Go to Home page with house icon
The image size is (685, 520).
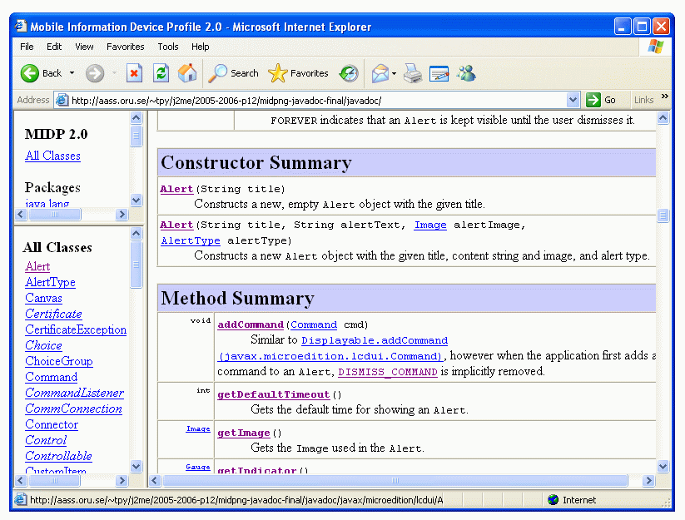[x=187, y=73]
